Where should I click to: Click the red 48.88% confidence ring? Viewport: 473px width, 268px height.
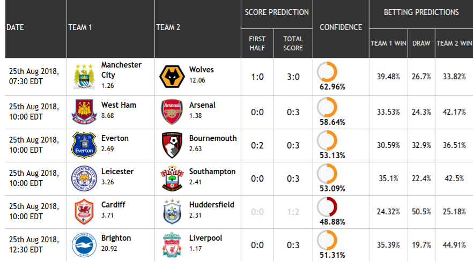tap(327, 207)
